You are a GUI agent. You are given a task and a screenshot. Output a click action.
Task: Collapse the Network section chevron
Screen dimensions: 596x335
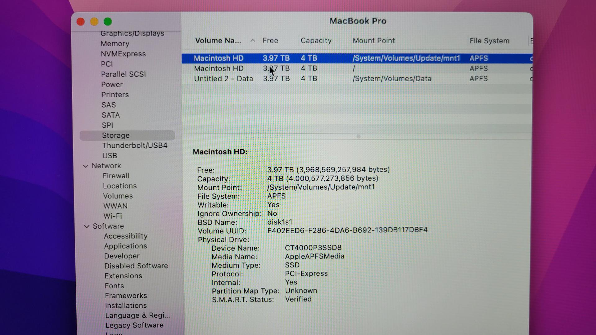[x=86, y=166]
